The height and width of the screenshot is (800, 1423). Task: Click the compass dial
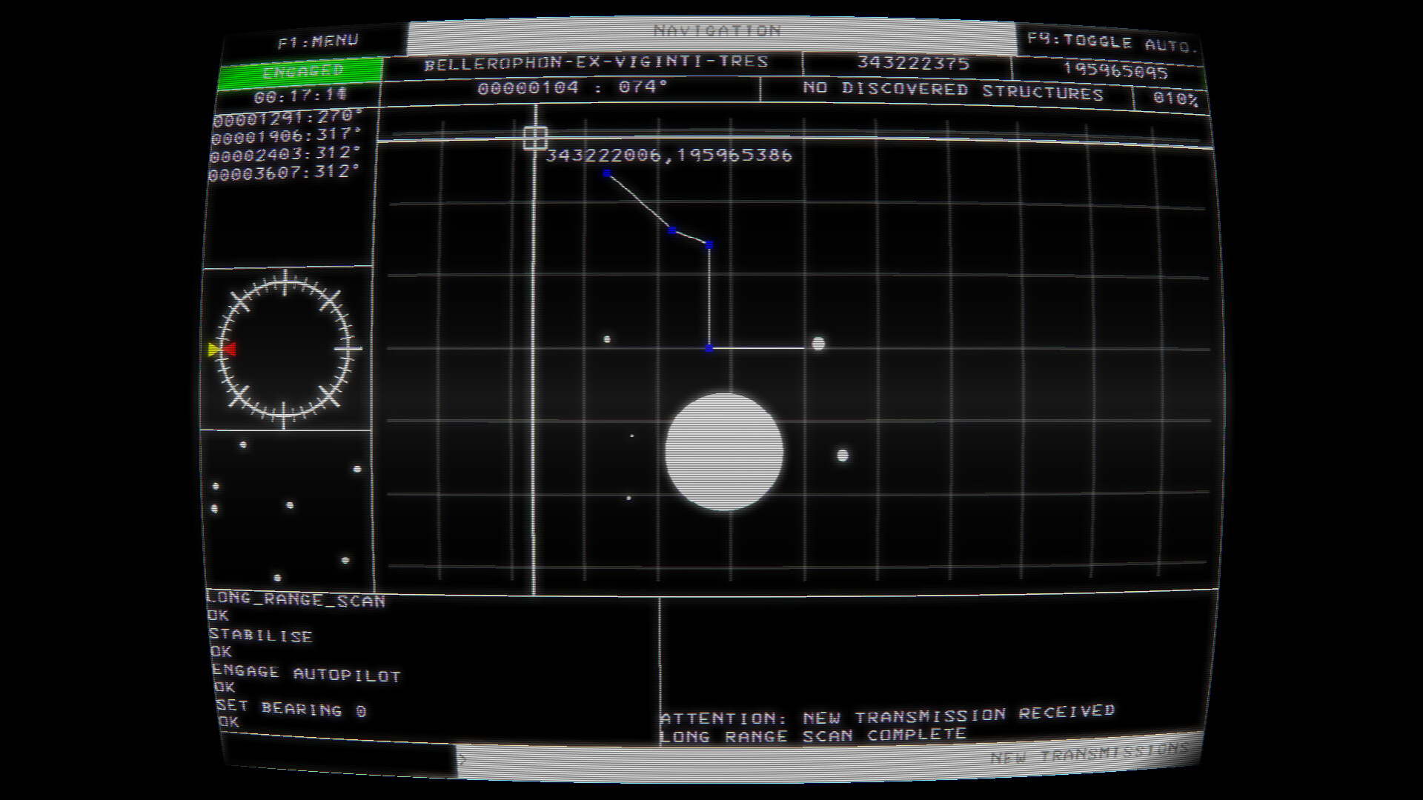(x=285, y=348)
